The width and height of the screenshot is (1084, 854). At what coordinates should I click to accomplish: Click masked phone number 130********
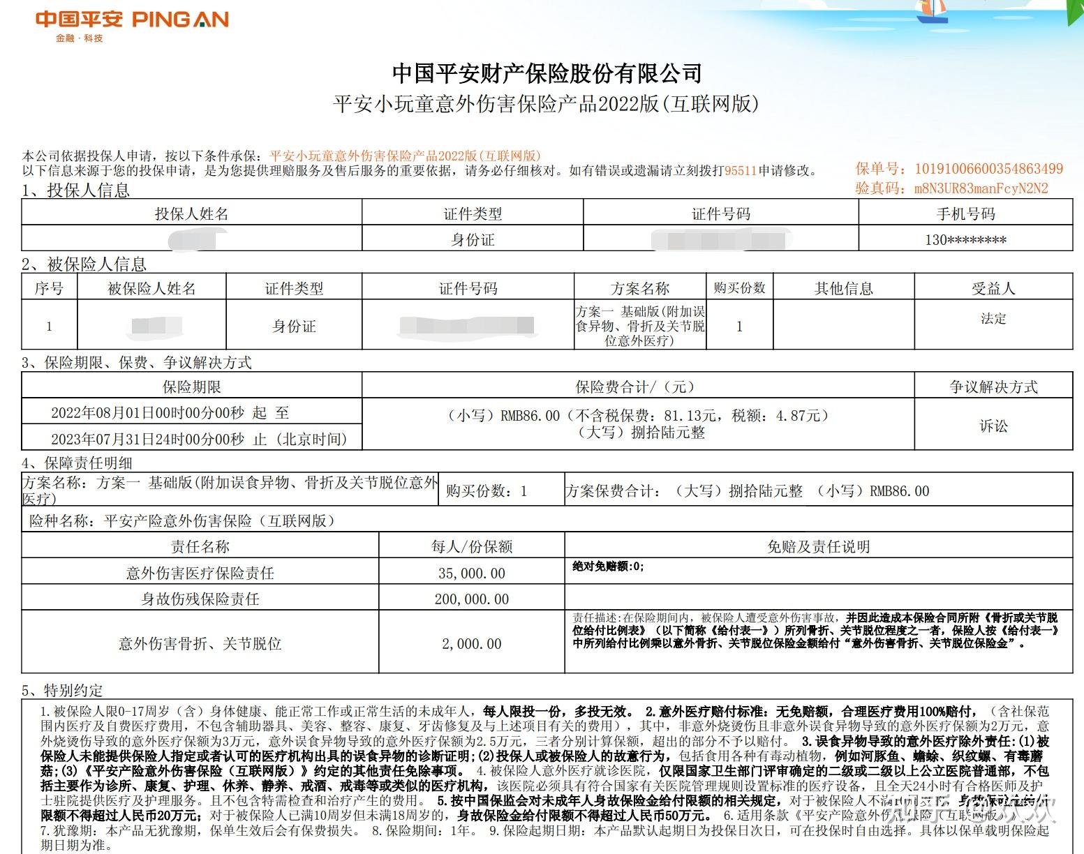tap(965, 239)
